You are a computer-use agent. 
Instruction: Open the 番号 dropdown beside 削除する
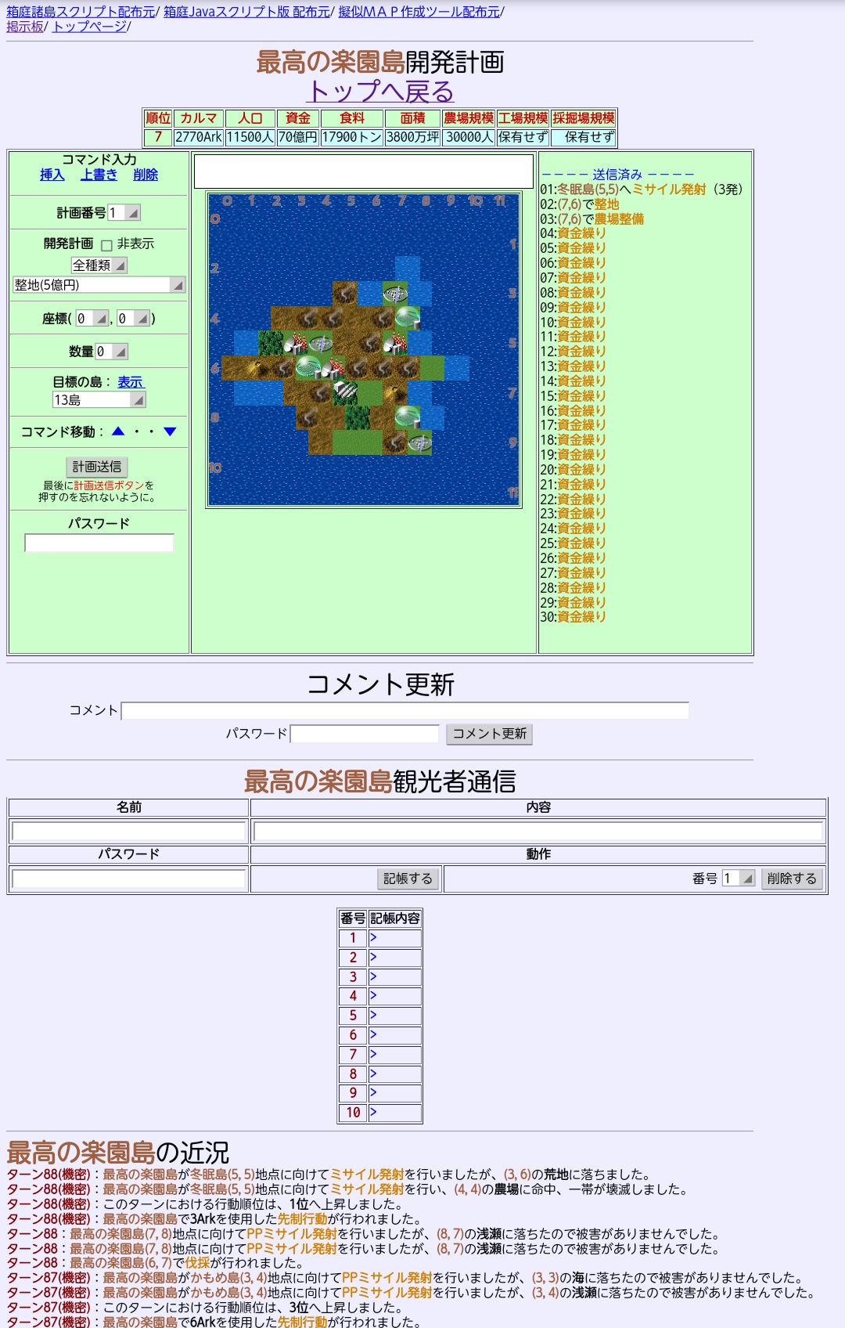point(738,879)
